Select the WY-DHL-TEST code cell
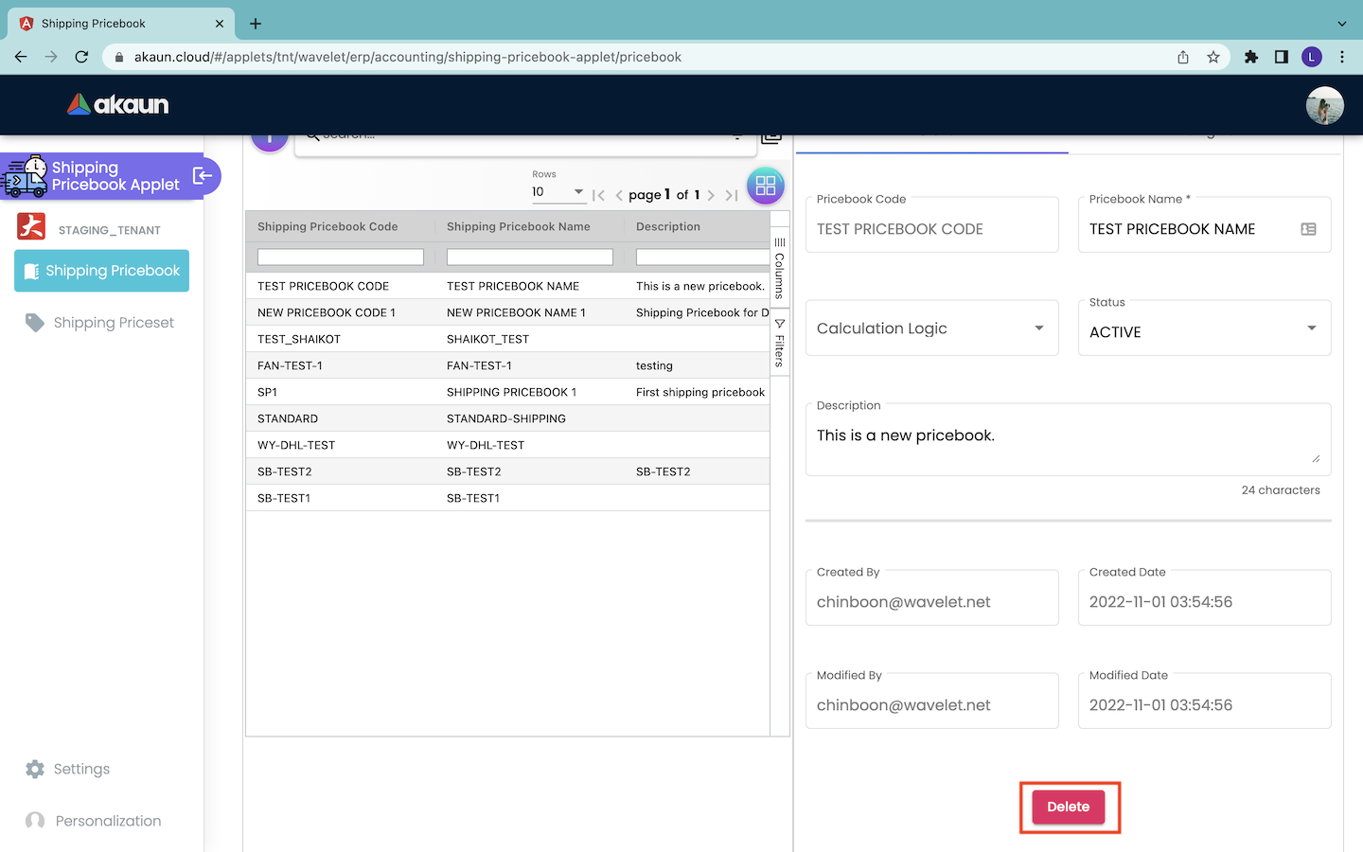 coord(341,445)
